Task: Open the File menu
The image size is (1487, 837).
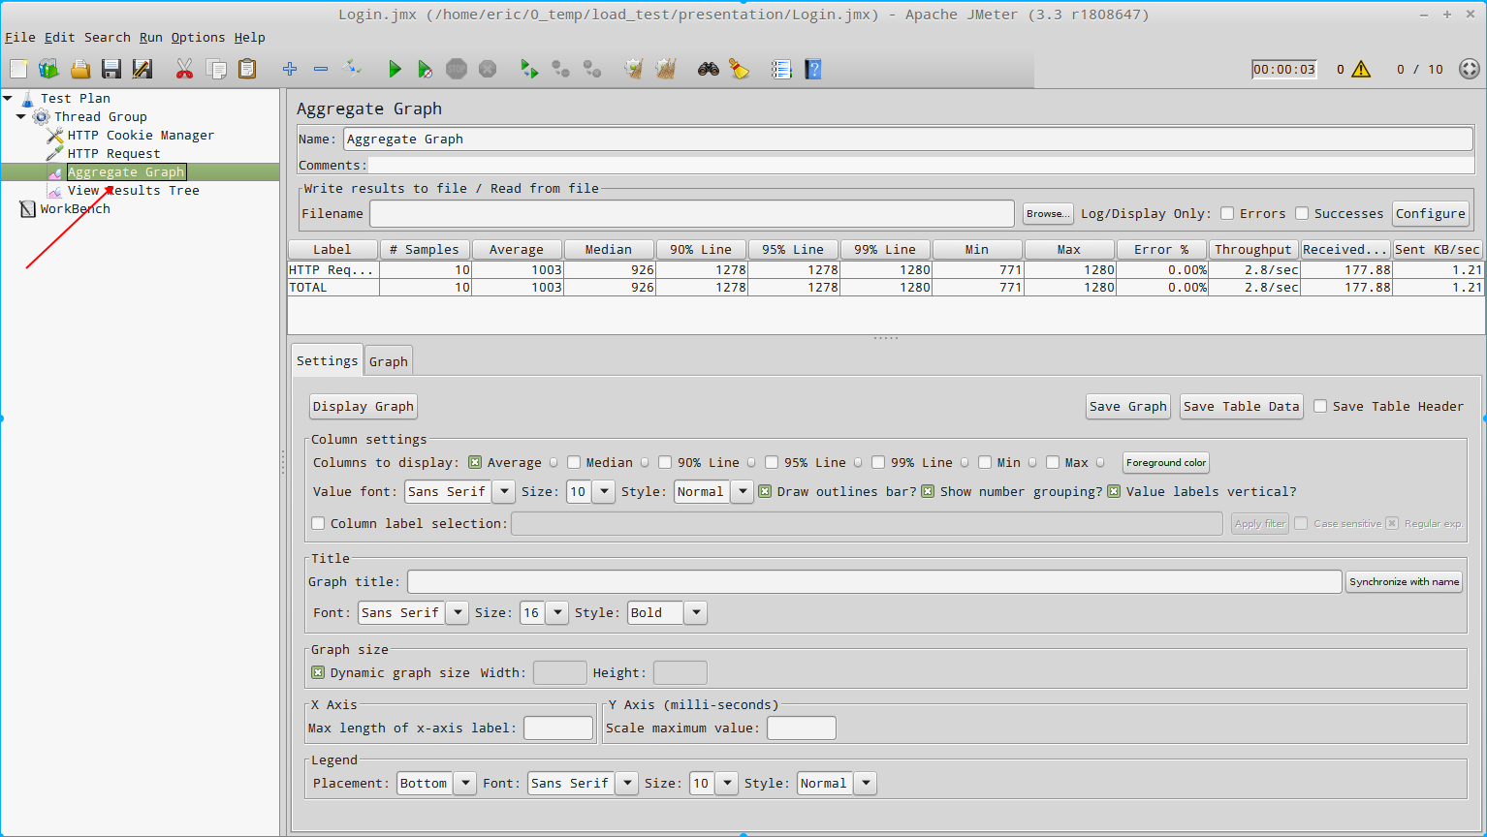Action: [19, 37]
